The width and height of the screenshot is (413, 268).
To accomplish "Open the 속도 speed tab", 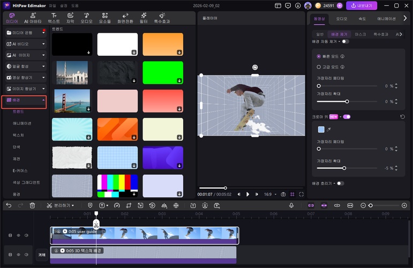I will tap(363, 18).
